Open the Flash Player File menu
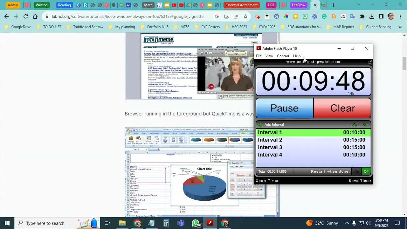This screenshot has width=407, height=229. click(x=259, y=56)
